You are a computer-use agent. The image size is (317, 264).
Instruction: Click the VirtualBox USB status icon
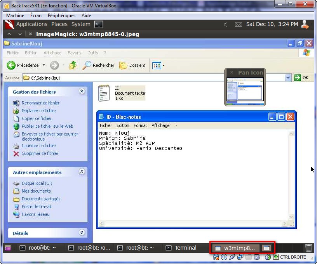232,257
